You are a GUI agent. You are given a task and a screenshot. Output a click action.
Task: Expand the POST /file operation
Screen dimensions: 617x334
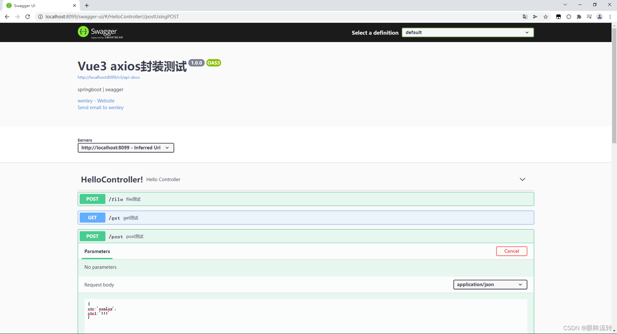point(306,199)
